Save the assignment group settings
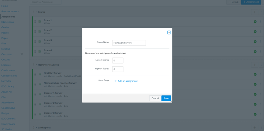The width and height of the screenshot is (264, 131). point(166,98)
